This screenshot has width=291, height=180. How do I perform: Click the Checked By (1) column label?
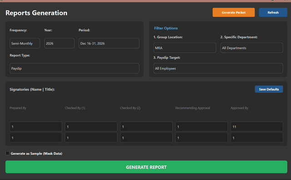click(75, 108)
